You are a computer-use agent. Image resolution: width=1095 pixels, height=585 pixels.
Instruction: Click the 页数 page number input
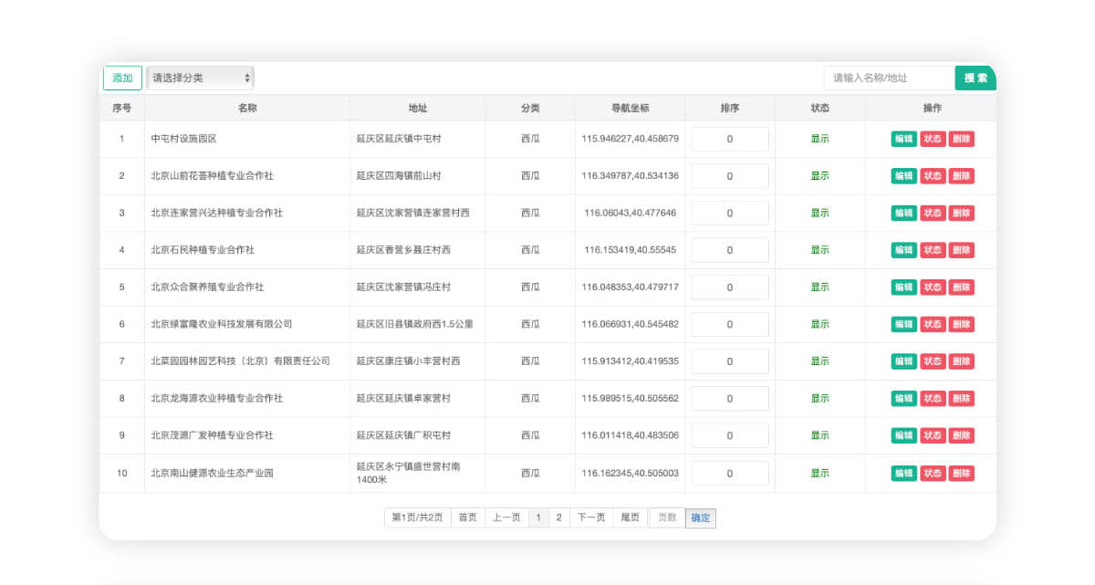point(666,517)
